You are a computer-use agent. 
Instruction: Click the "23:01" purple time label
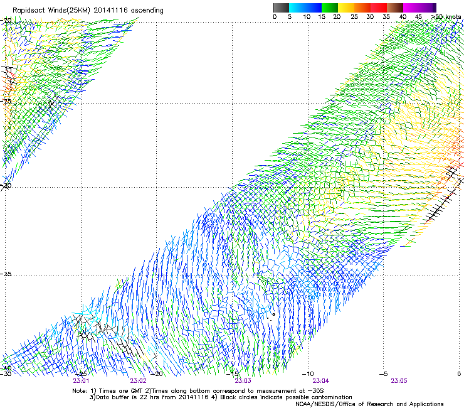81,381
